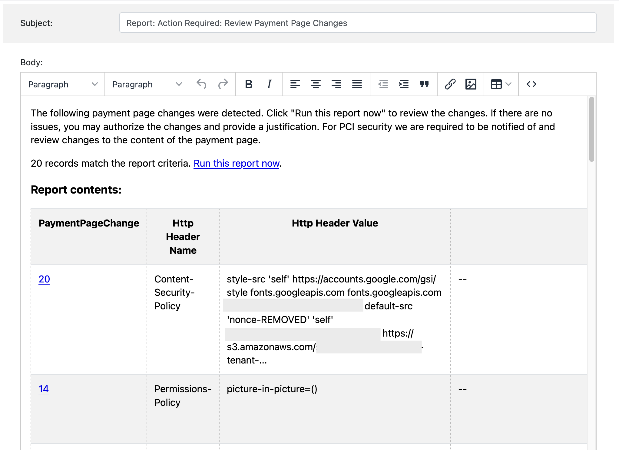Insert a blockquote
619x450 pixels.
pos(424,84)
